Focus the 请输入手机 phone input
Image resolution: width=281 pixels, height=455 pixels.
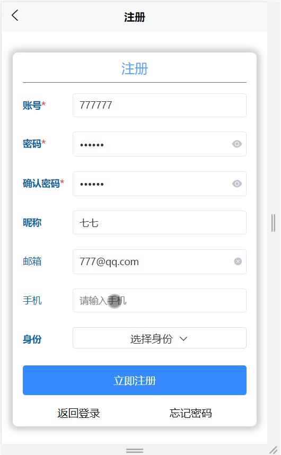160,300
